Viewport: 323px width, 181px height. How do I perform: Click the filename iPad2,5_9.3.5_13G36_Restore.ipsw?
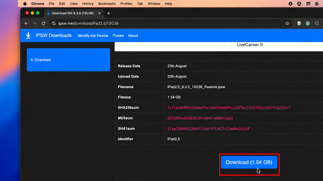tap(196, 87)
